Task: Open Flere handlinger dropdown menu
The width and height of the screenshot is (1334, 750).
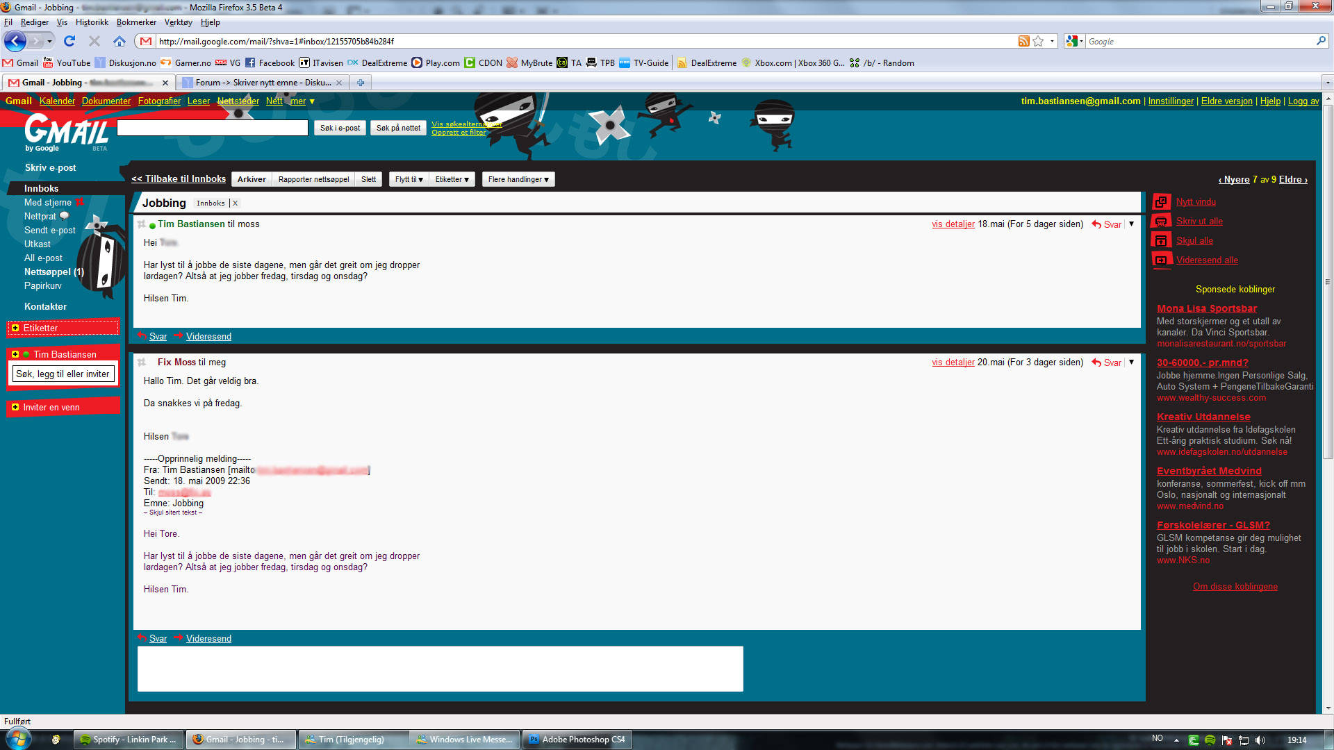Action: pos(518,179)
